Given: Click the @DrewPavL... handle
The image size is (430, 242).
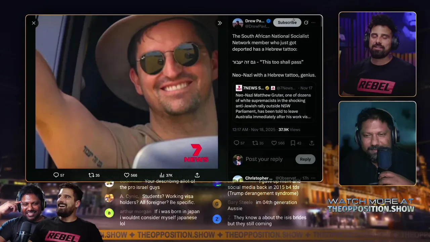Looking at the screenshot, I should point(257,26).
